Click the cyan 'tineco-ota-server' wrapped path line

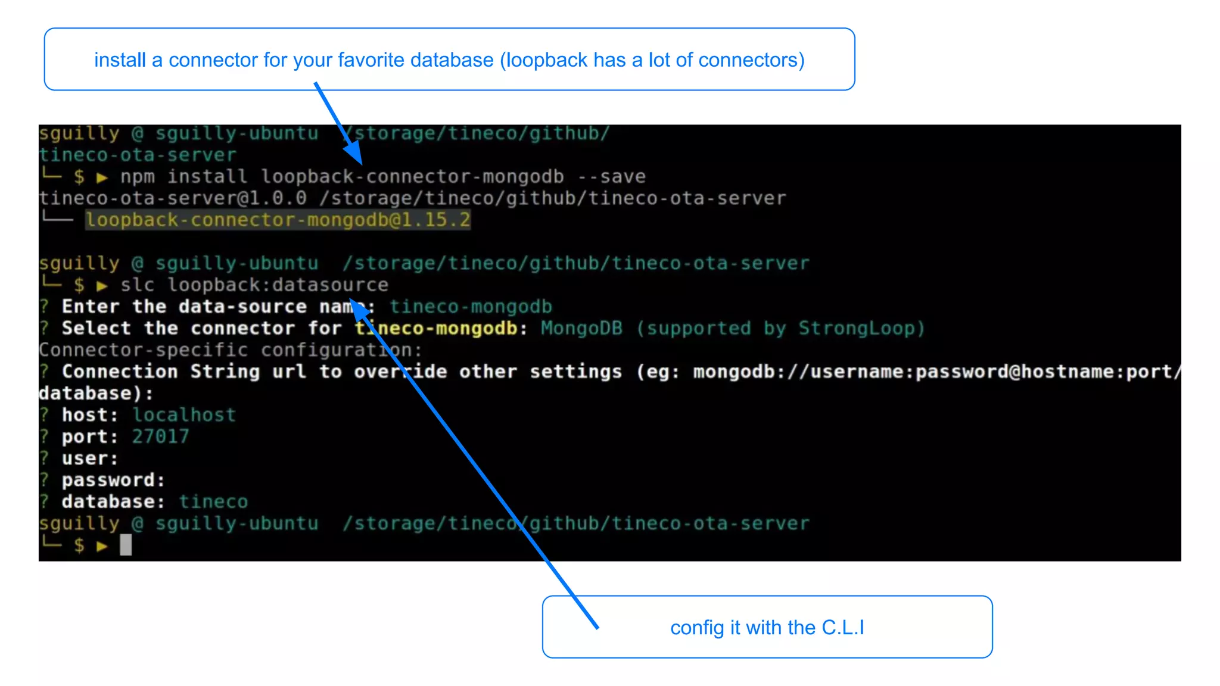[138, 155]
